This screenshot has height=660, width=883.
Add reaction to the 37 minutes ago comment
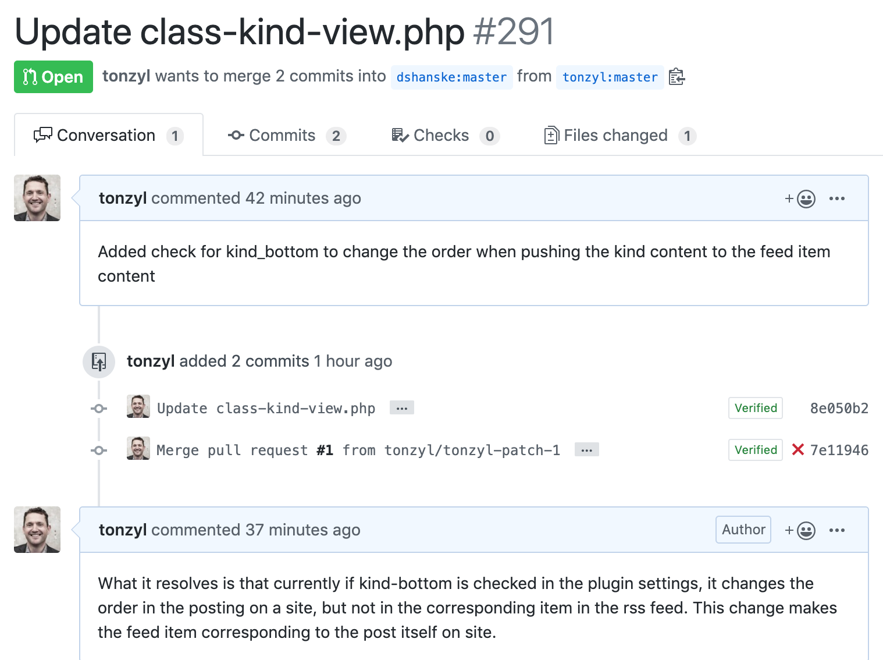[800, 531]
